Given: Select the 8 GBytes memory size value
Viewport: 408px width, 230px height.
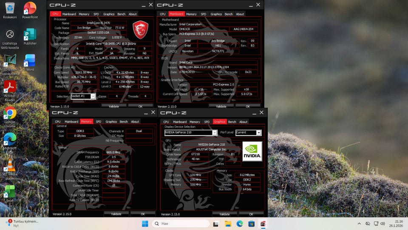Looking at the screenshot, I should click(x=80, y=136).
